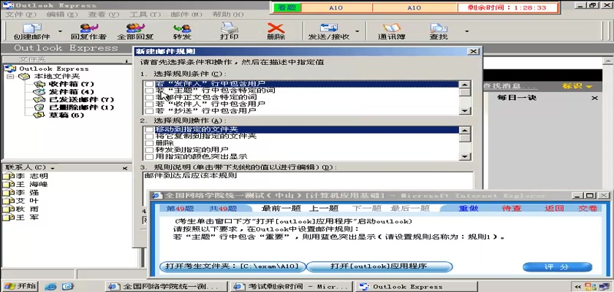Check 用指定的颜色突出显示 action

149,156
